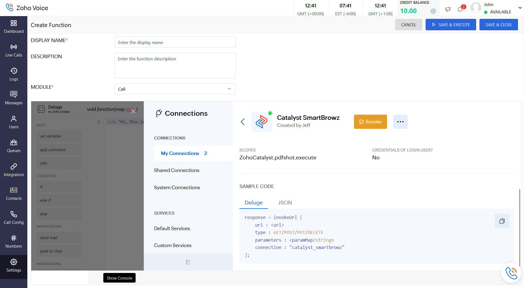The width and height of the screenshot is (524, 288).
Task: Expand the John user status dropdown
Action: [520, 8]
